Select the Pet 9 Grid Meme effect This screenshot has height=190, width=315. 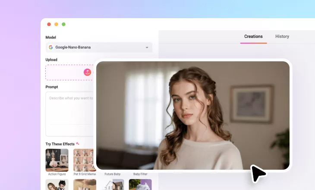tap(84, 160)
